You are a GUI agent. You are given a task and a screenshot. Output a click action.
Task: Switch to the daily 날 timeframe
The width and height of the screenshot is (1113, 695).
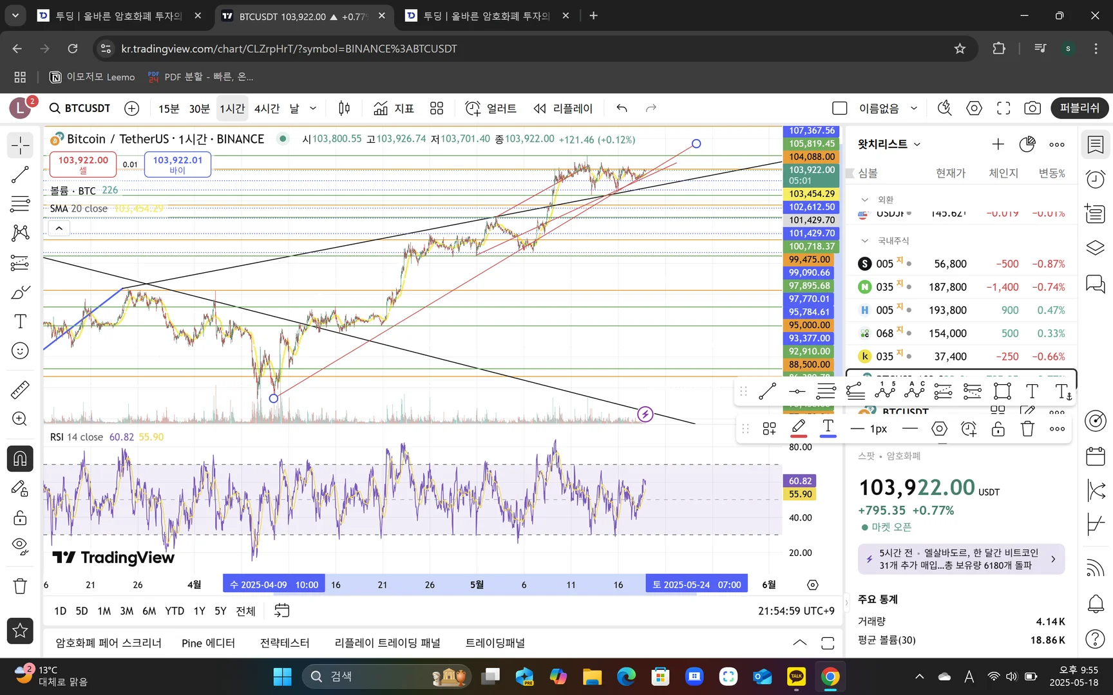point(294,108)
